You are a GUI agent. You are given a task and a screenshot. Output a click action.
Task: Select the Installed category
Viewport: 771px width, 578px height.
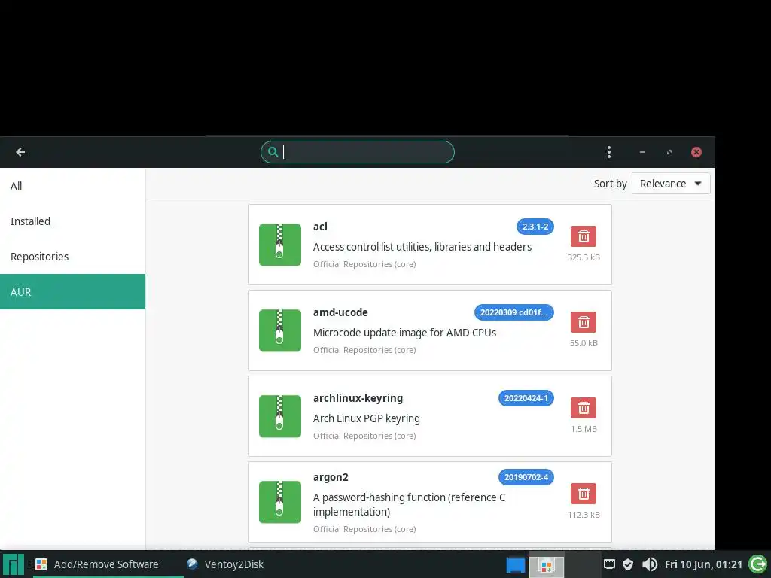(x=73, y=221)
